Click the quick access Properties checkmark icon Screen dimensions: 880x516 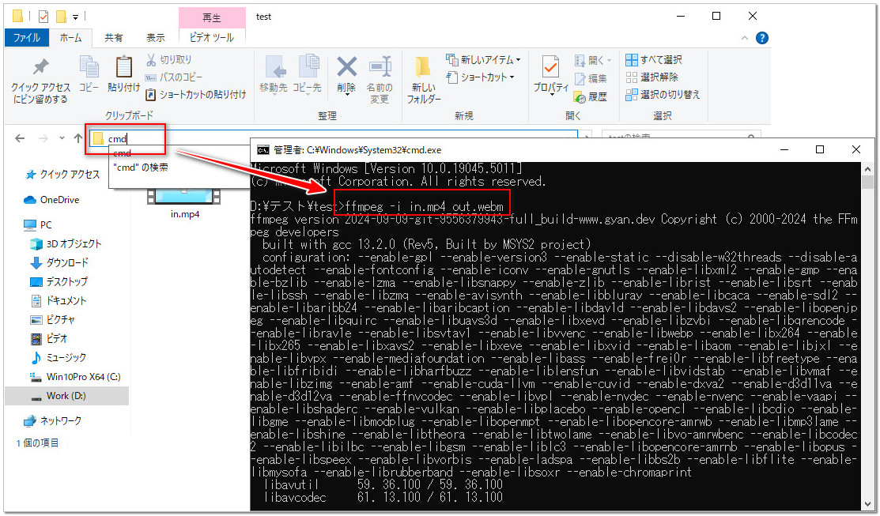point(43,17)
